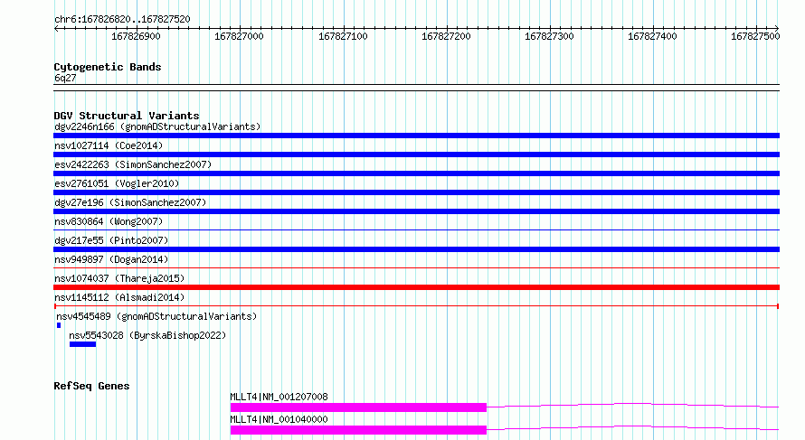Click the dgv2246n166 gnomADStructuralVariants label
Image resolution: width=805 pixels, height=440 pixels.
157,126
